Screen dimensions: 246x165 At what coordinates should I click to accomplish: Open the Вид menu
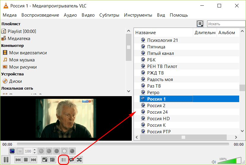pos(161,15)
